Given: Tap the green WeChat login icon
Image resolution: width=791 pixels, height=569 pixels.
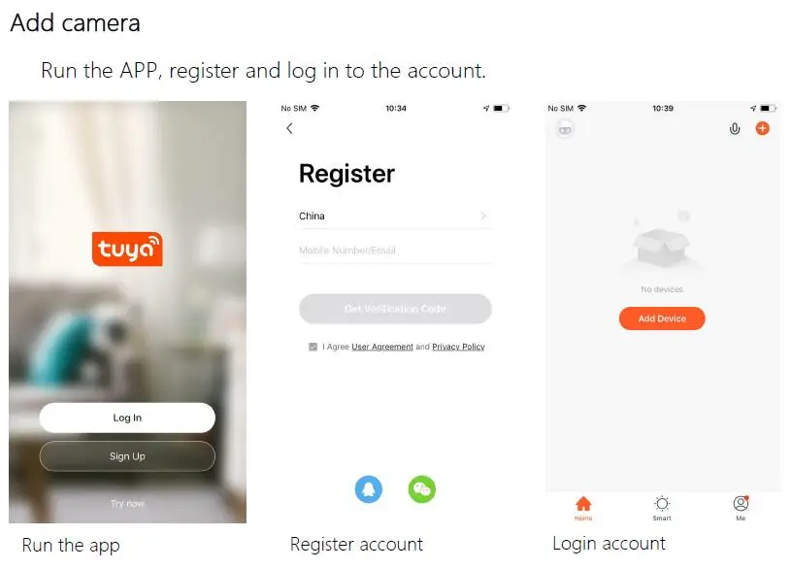Looking at the screenshot, I should pos(422,489).
